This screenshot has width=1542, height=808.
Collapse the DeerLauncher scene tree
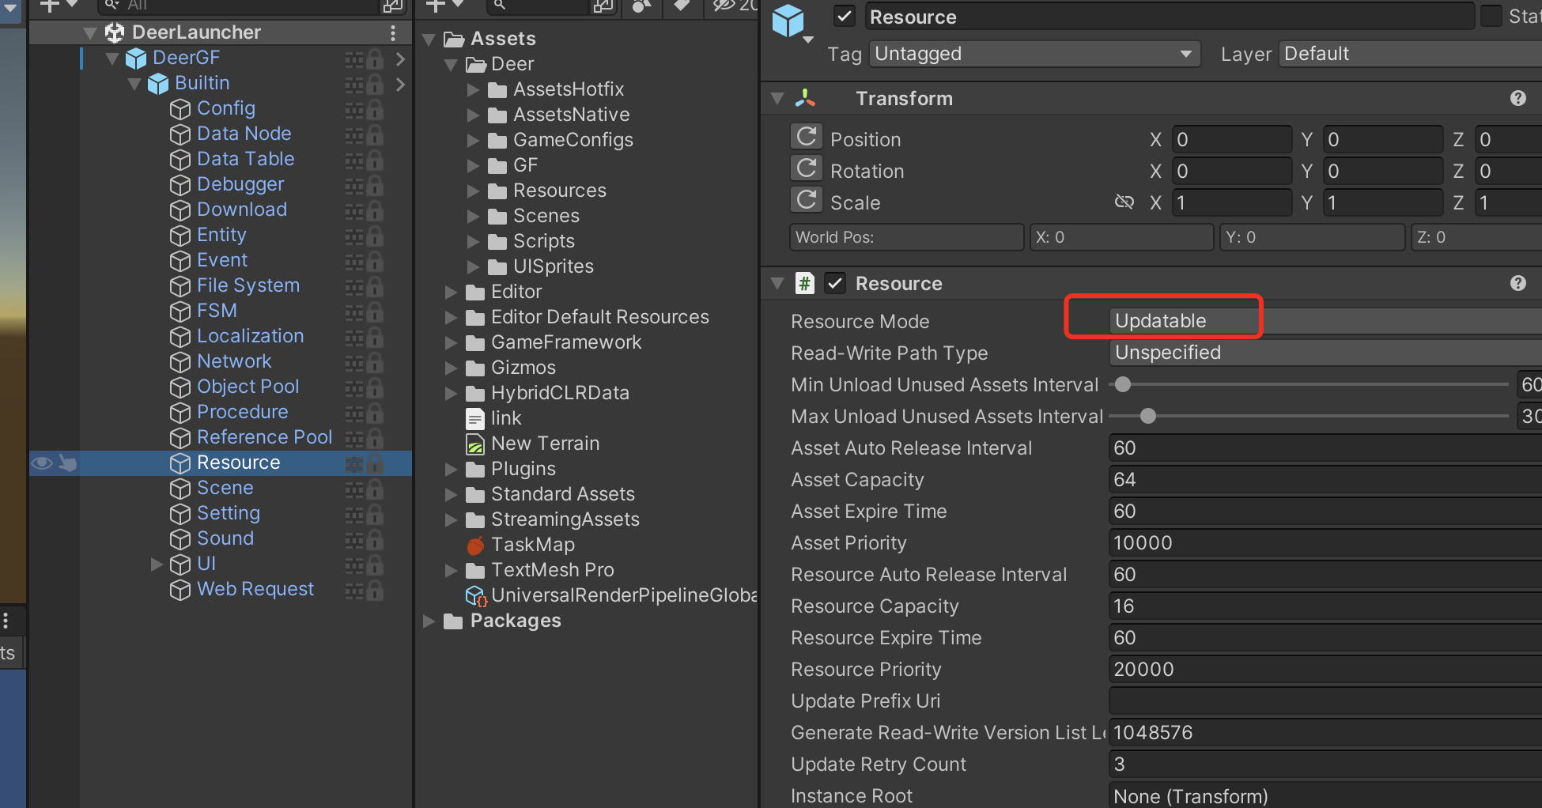pos(90,33)
